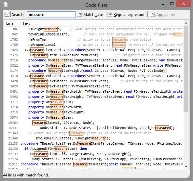Image resolution: width=193 pixels, height=181 pixels.
Task: Select result line 306 vsHeightMeasured
Action: pyautogui.click(x=93, y=29)
